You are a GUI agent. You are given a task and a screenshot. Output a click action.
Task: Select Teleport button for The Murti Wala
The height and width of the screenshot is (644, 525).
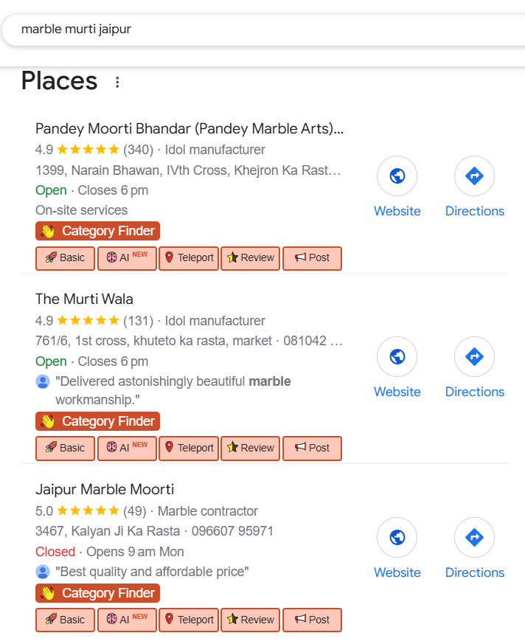click(189, 448)
